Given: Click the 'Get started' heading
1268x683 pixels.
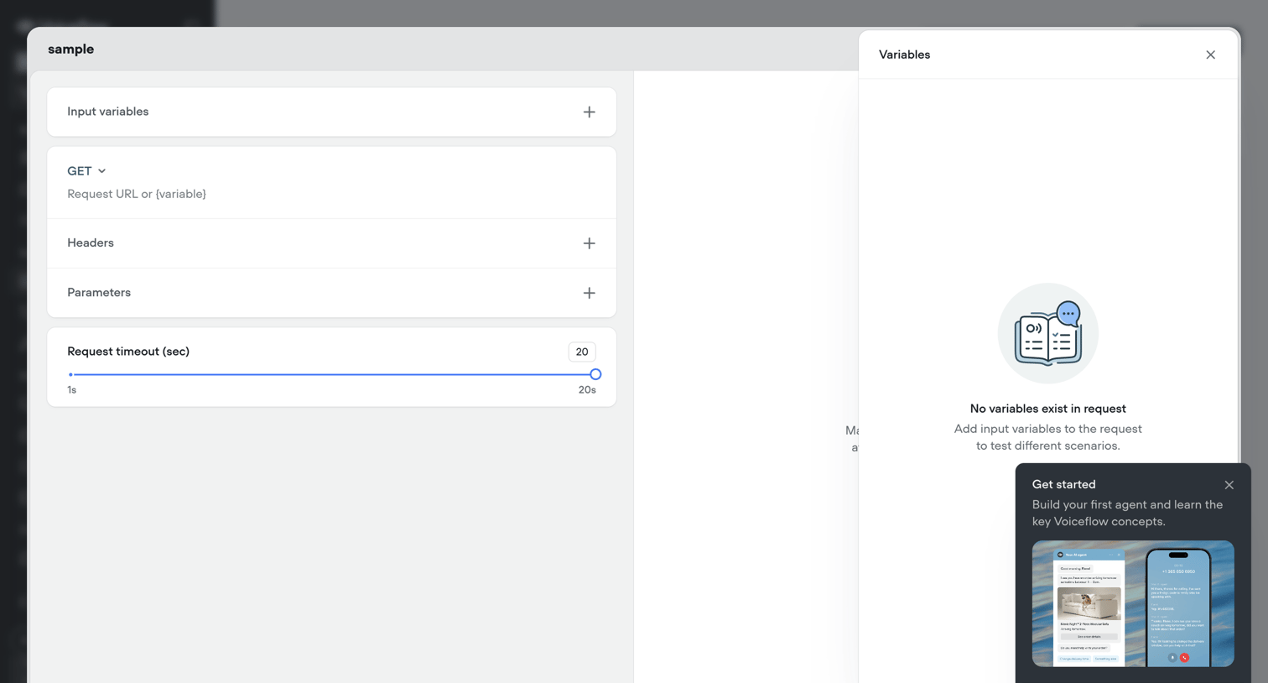Looking at the screenshot, I should point(1063,484).
